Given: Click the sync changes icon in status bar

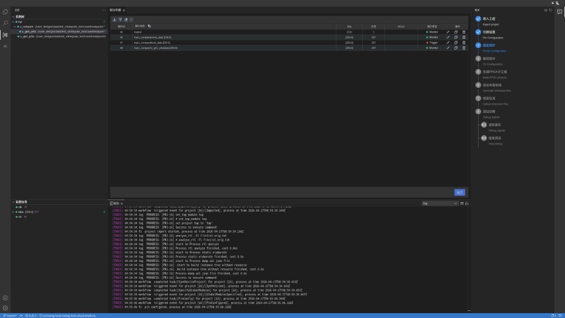Looking at the screenshot, I should pyautogui.click(x=21, y=316).
